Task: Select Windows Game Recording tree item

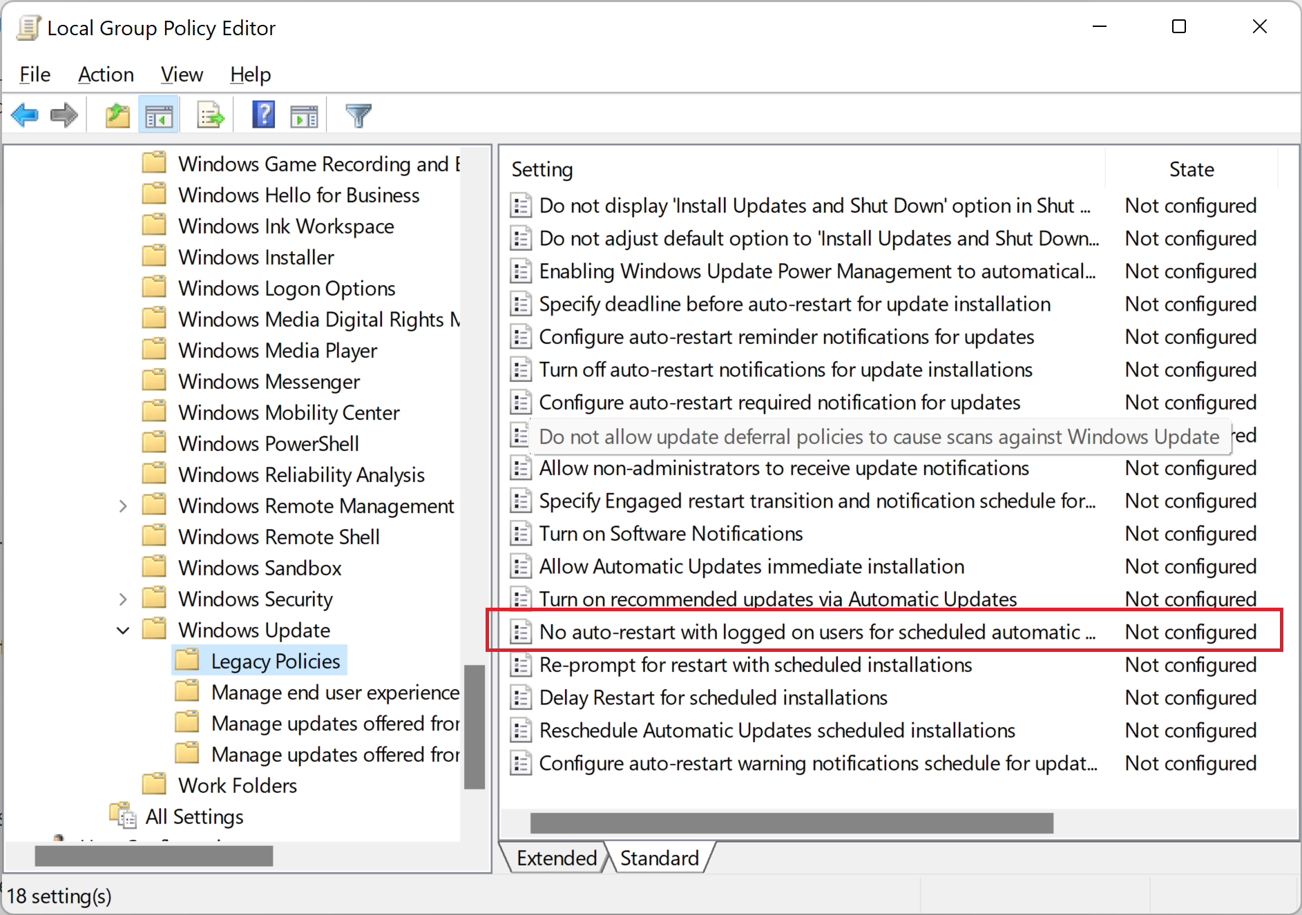Action: click(x=318, y=164)
